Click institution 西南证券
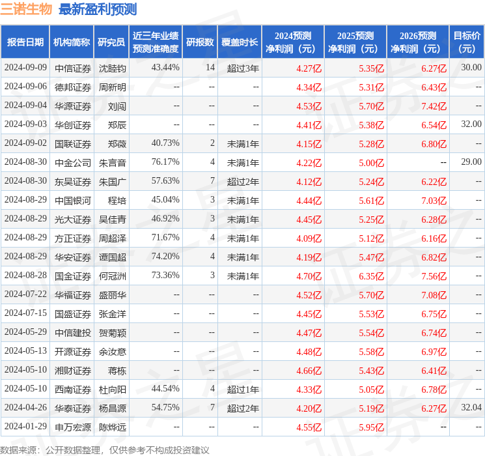Viewport: 485px width, 456px height. click(73, 390)
